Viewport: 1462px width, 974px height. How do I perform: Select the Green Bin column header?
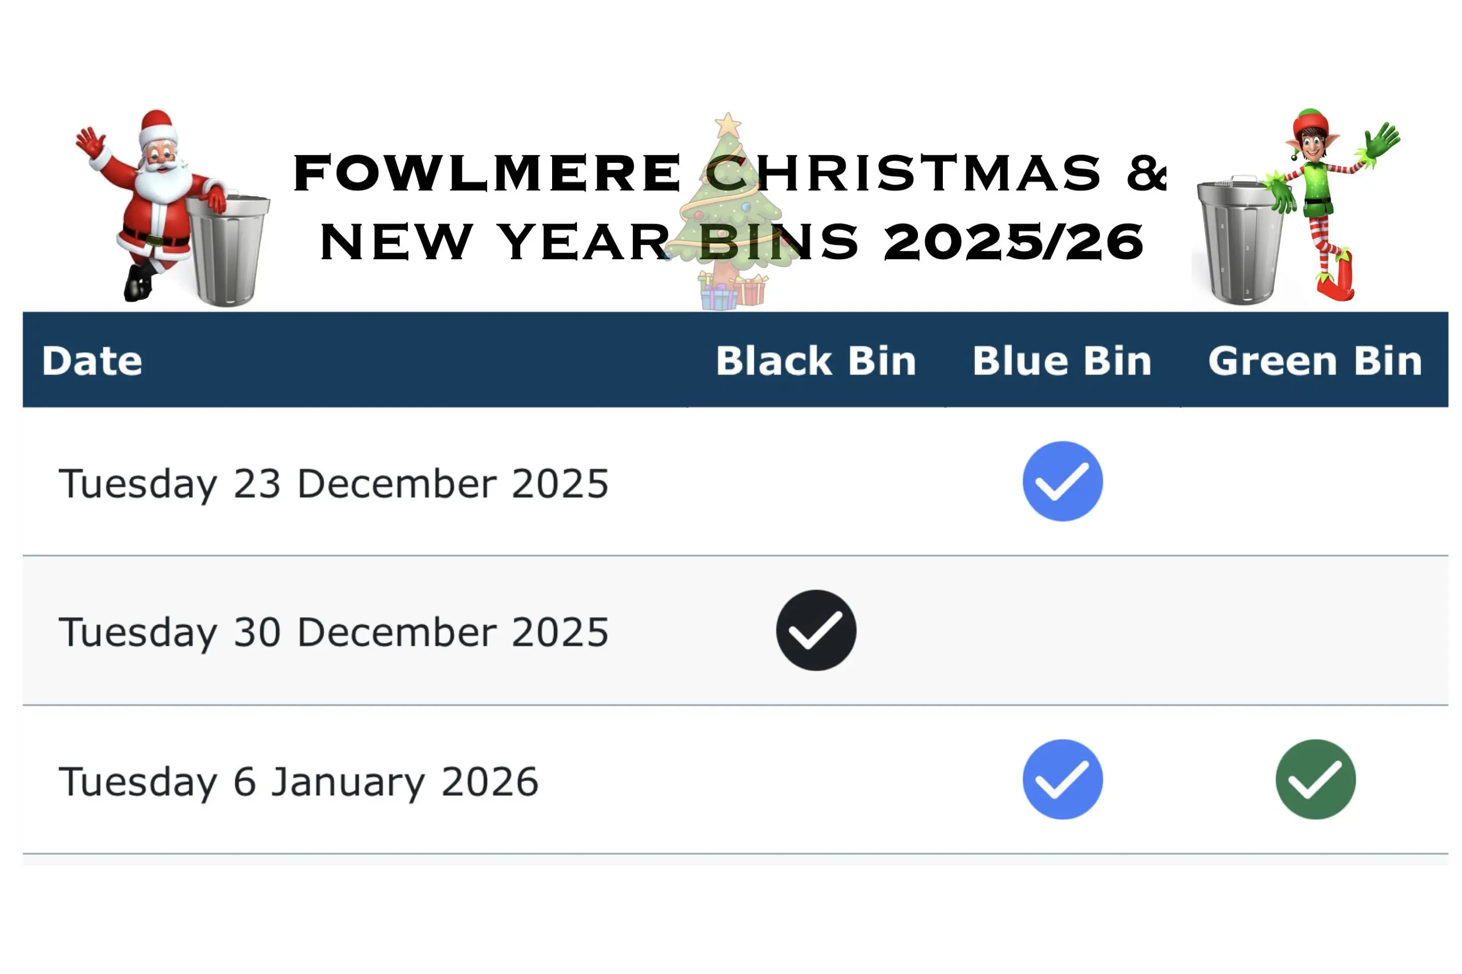(x=1315, y=361)
